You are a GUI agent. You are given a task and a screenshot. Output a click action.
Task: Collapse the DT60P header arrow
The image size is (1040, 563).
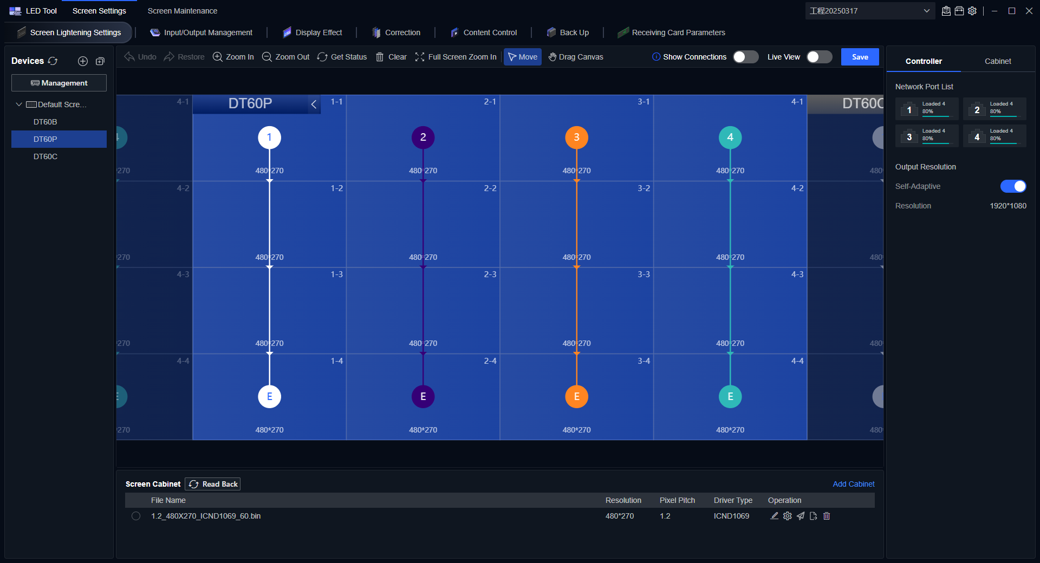[x=314, y=104]
